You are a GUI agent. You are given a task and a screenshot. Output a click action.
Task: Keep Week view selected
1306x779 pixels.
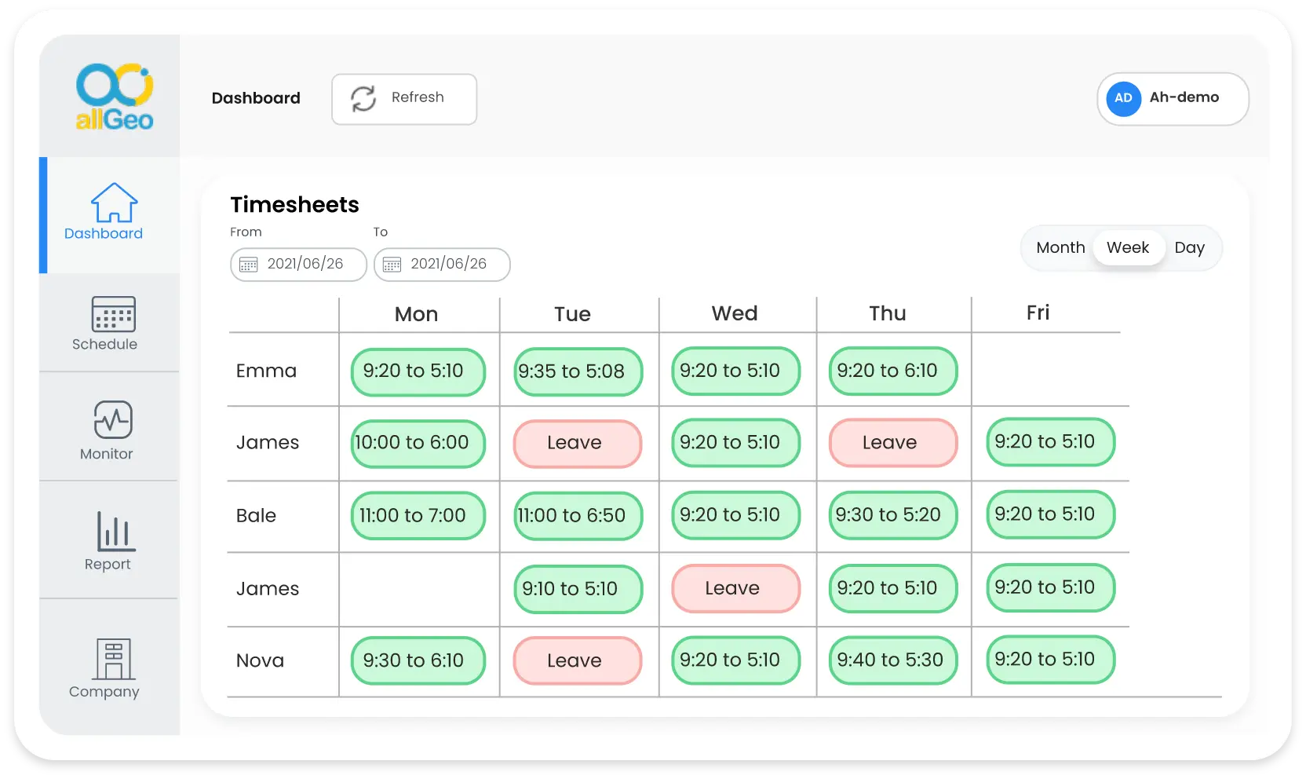(x=1129, y=247)
